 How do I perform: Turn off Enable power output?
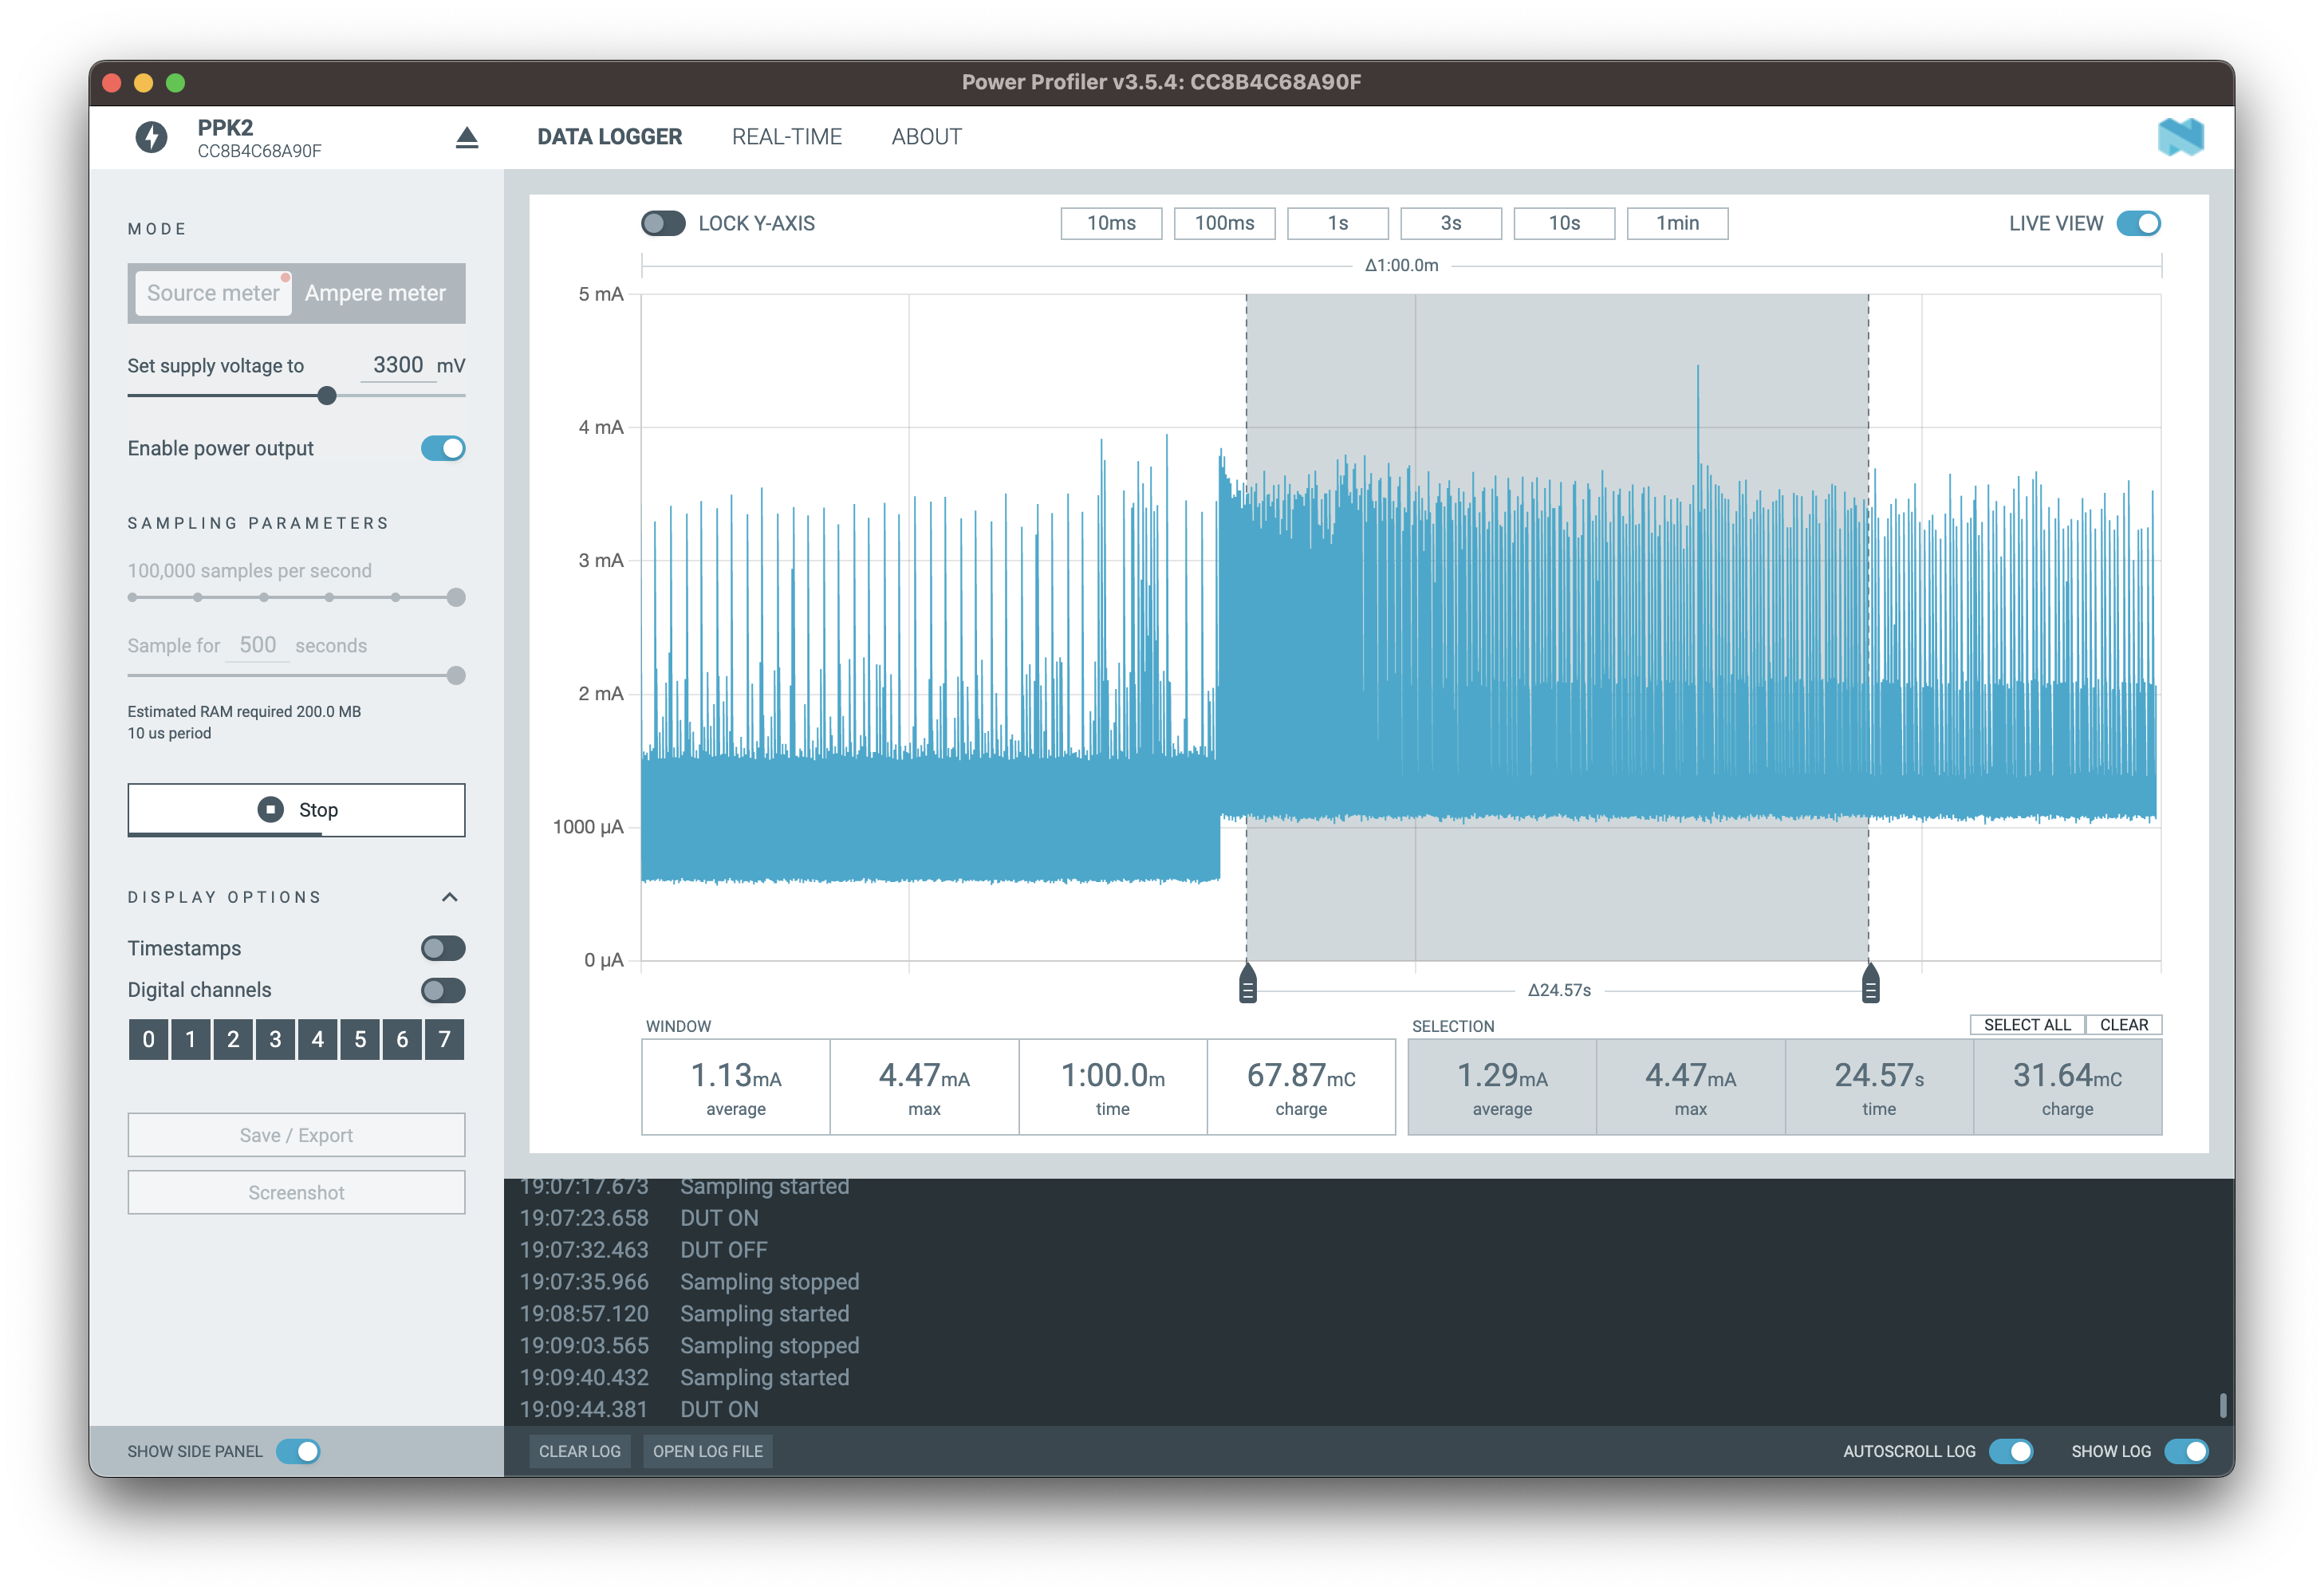tap(443, 448)
